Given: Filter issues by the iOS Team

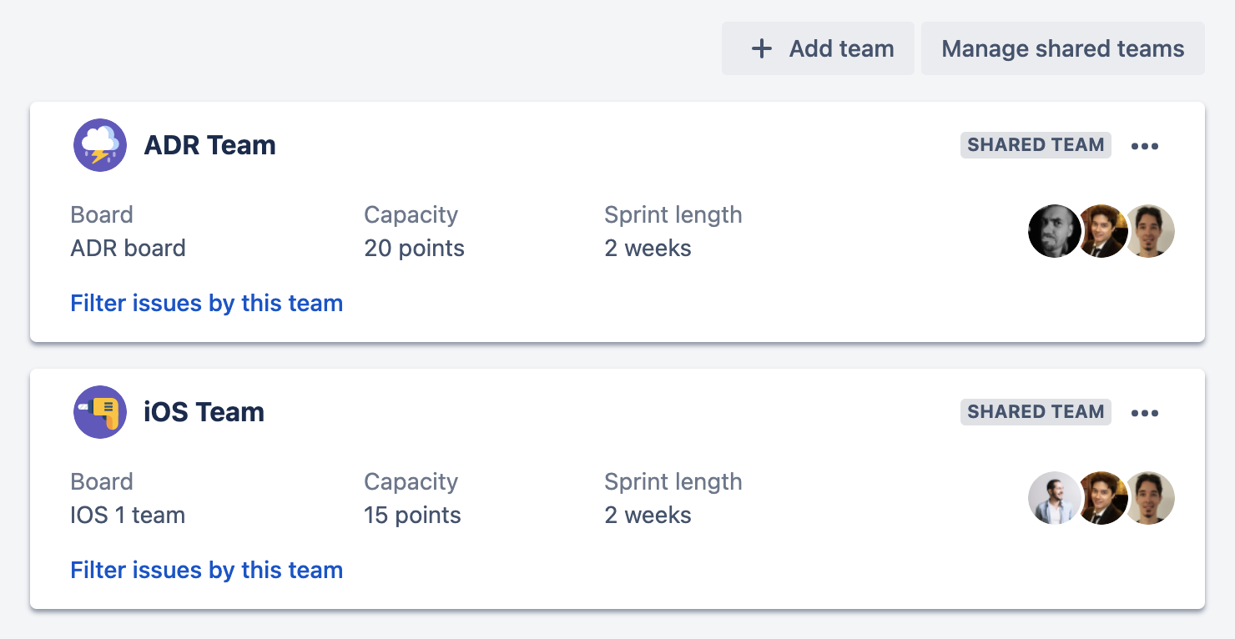Looking at the screenshot, I should (x=206, y=570).
